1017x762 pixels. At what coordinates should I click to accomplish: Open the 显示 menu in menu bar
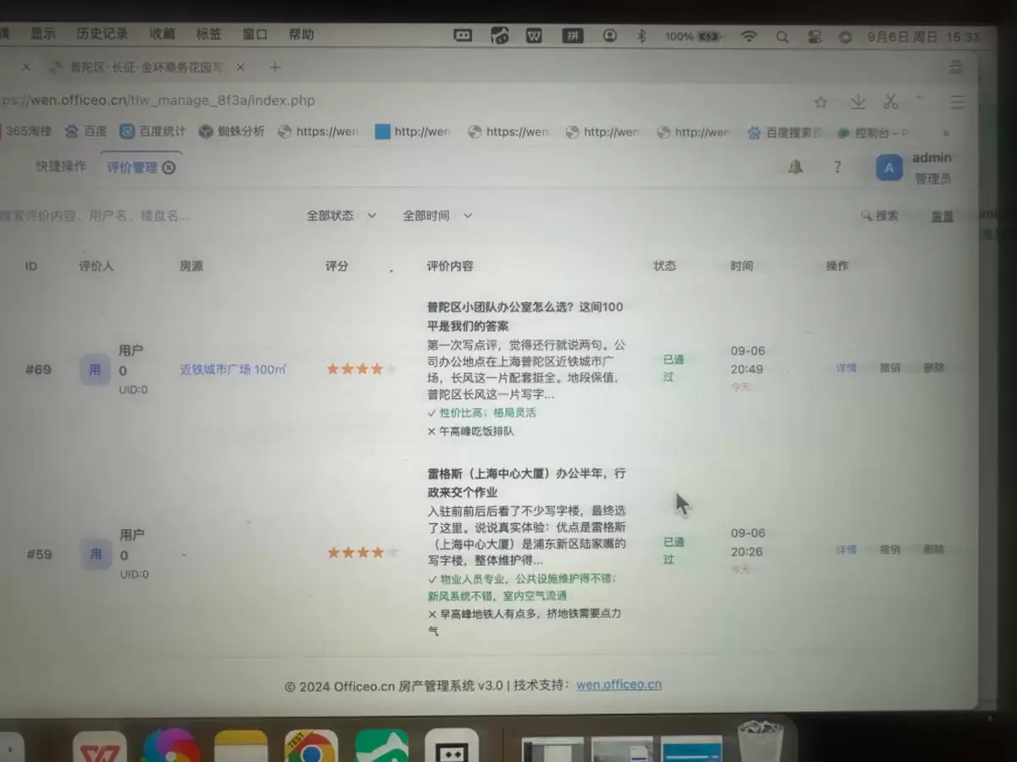coord(43,34)
